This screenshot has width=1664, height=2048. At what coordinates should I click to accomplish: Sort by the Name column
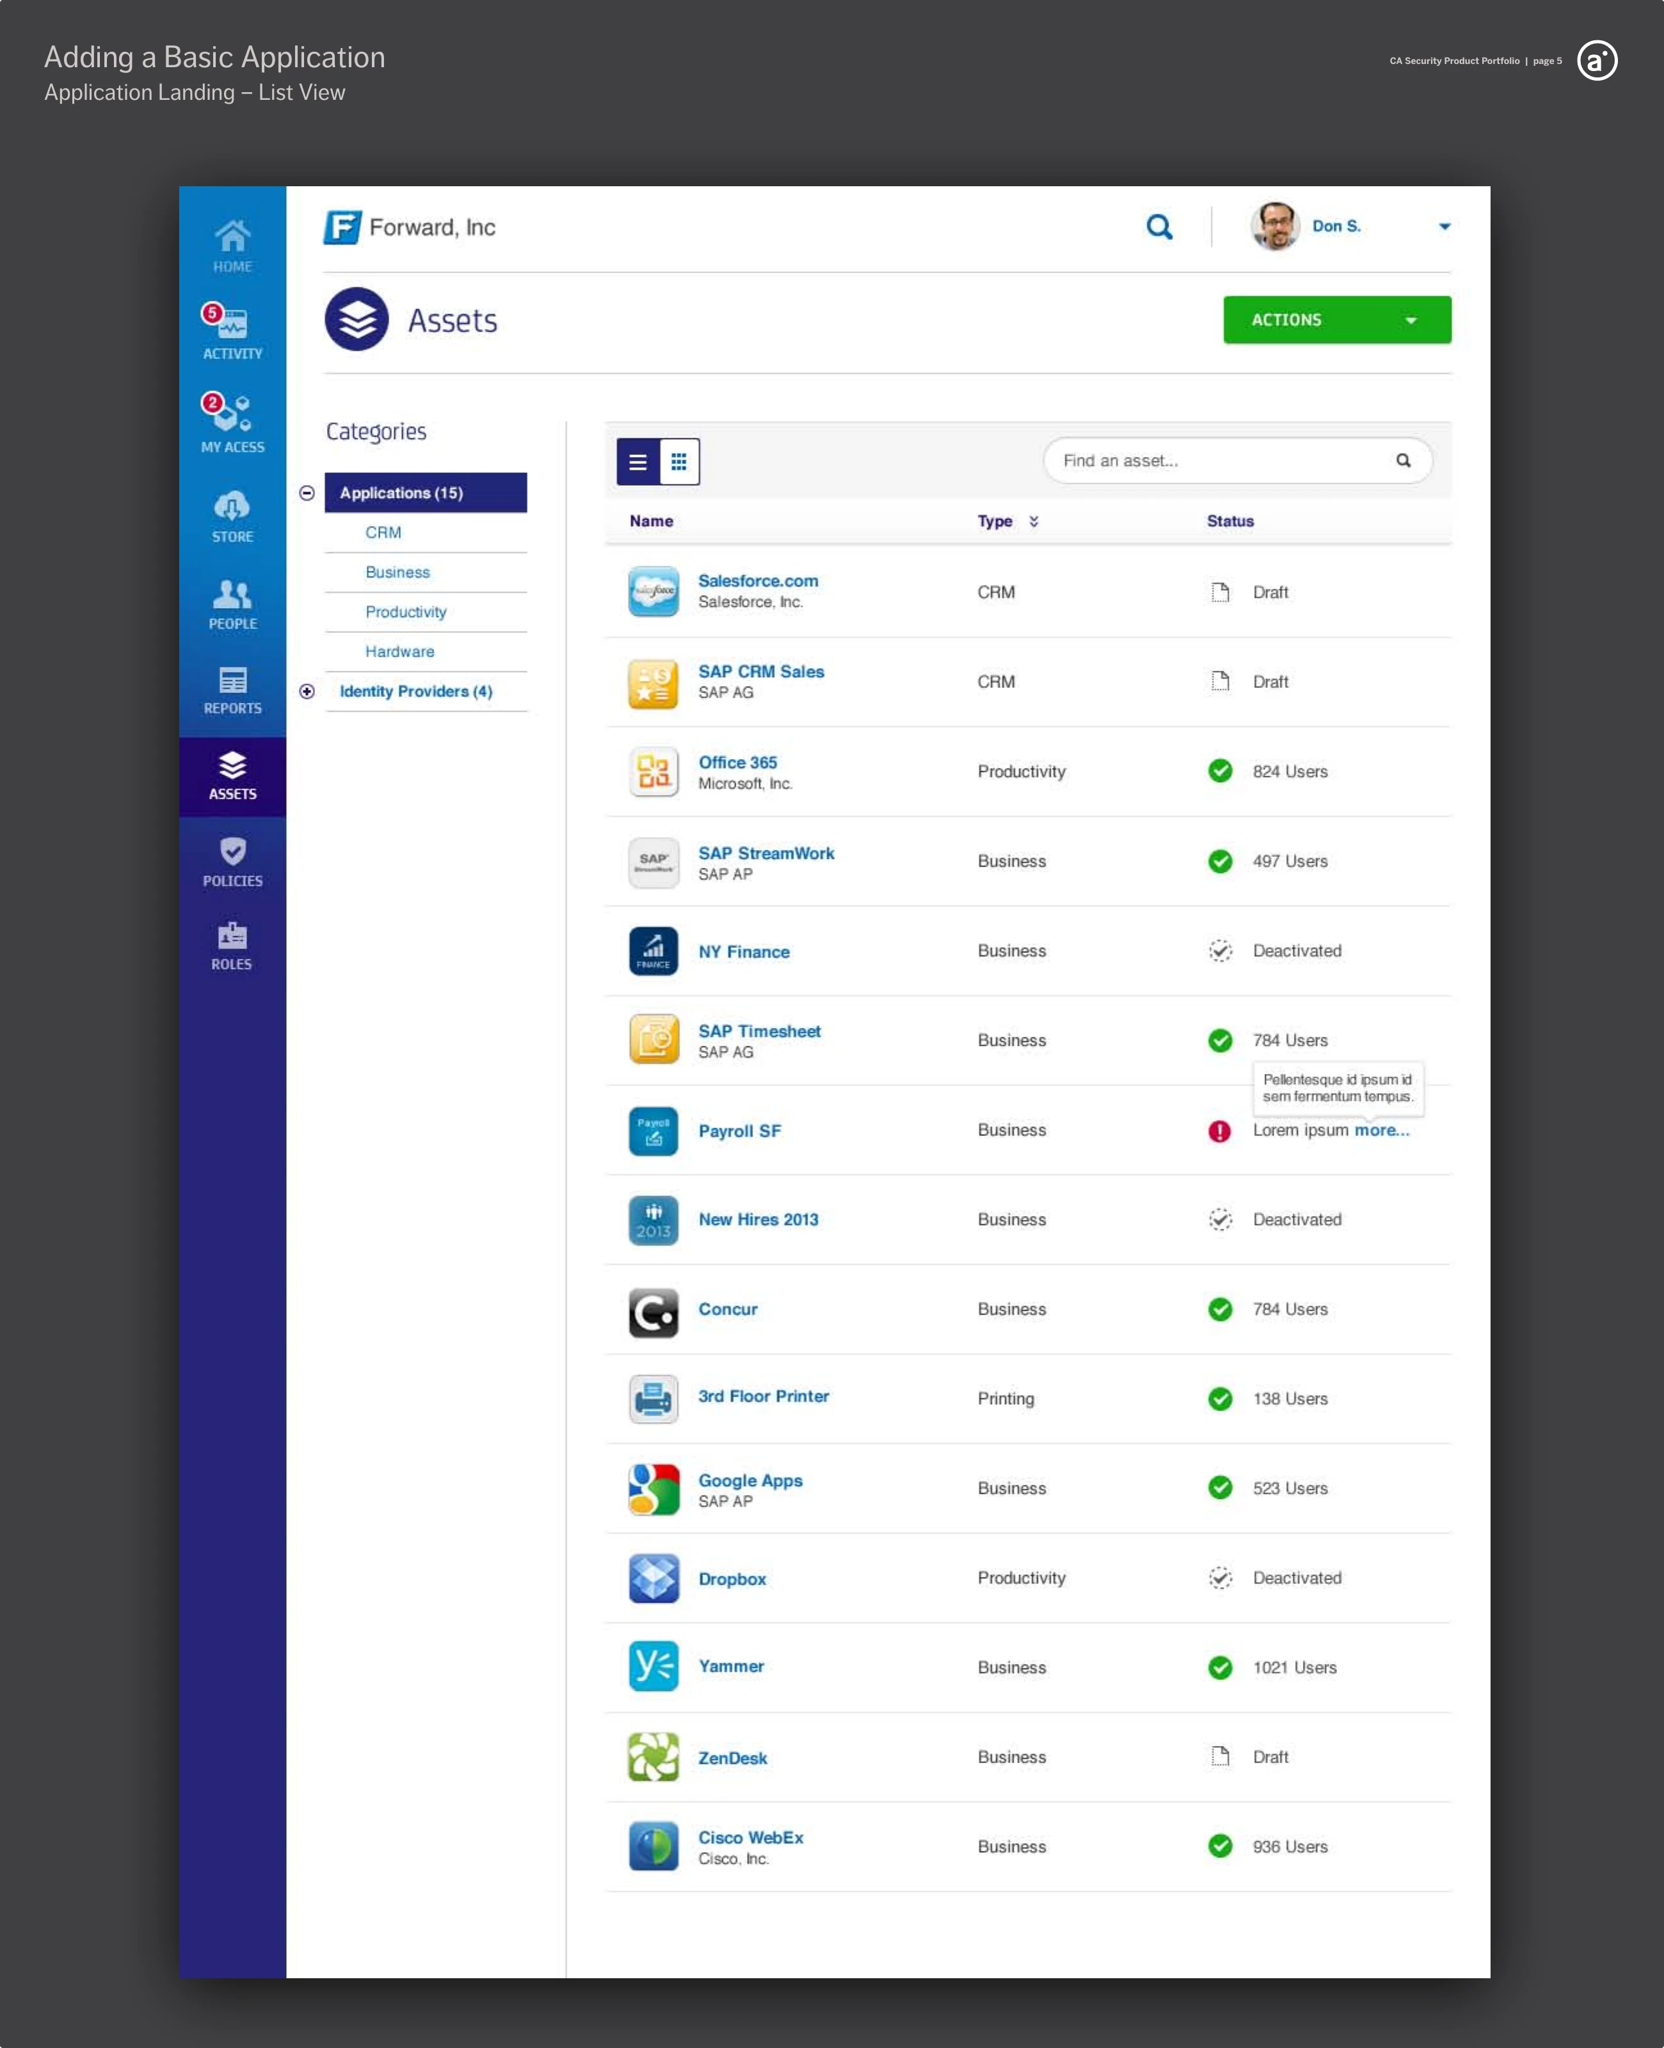coord(651,522)
